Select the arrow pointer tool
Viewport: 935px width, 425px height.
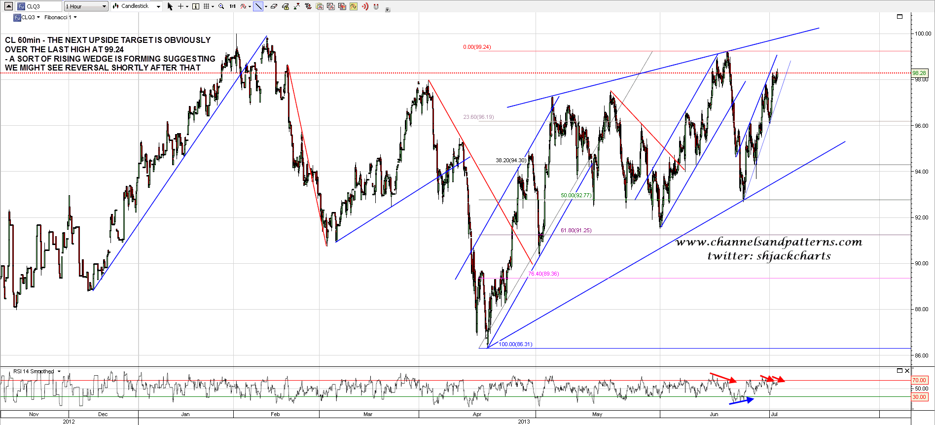click(170, 6)
